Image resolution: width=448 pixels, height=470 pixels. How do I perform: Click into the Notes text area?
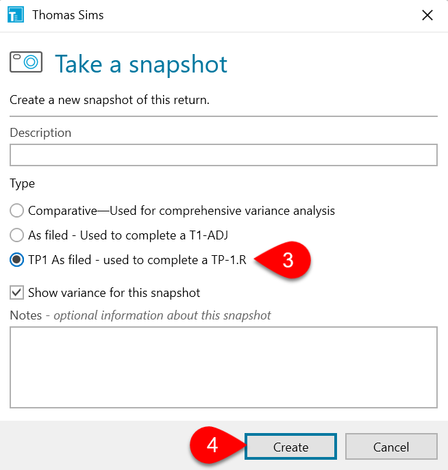(223, 367)
